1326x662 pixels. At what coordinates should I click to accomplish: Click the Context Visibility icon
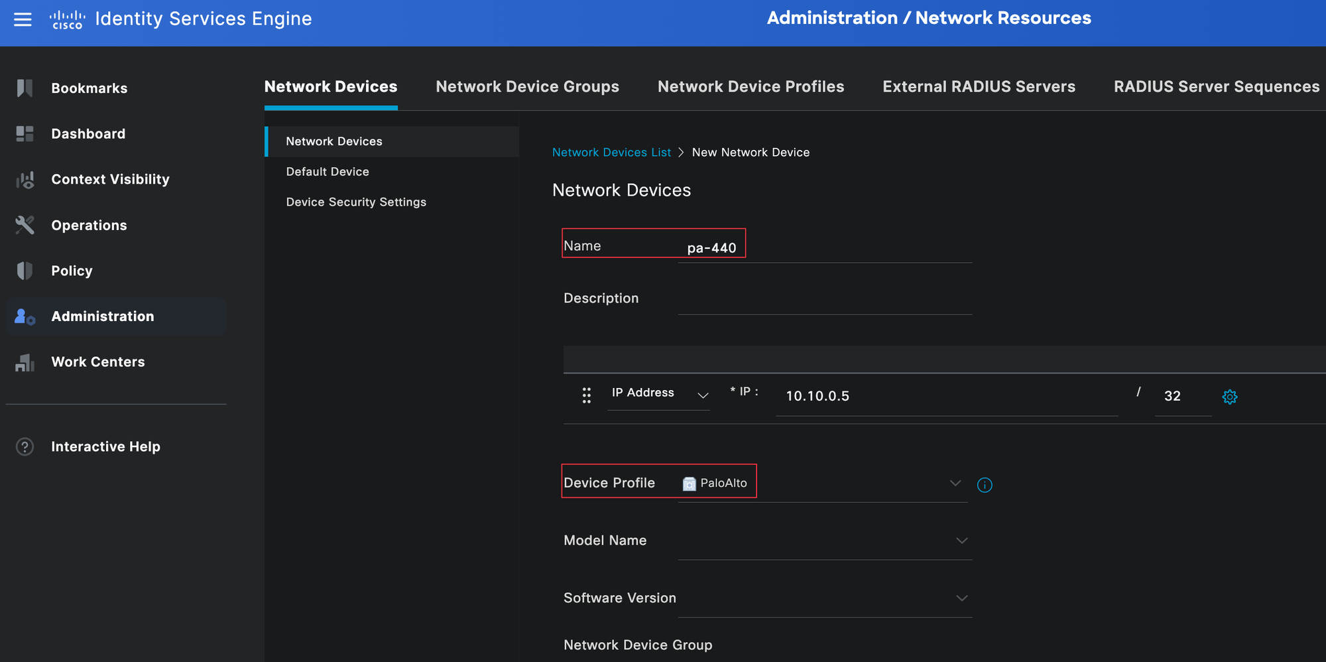point(25,180)
